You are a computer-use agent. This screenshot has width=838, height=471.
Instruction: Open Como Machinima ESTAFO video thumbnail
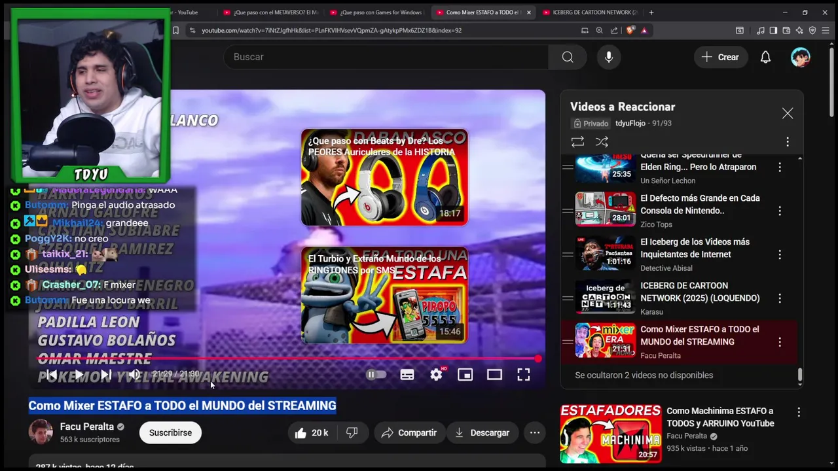(610, 434)
